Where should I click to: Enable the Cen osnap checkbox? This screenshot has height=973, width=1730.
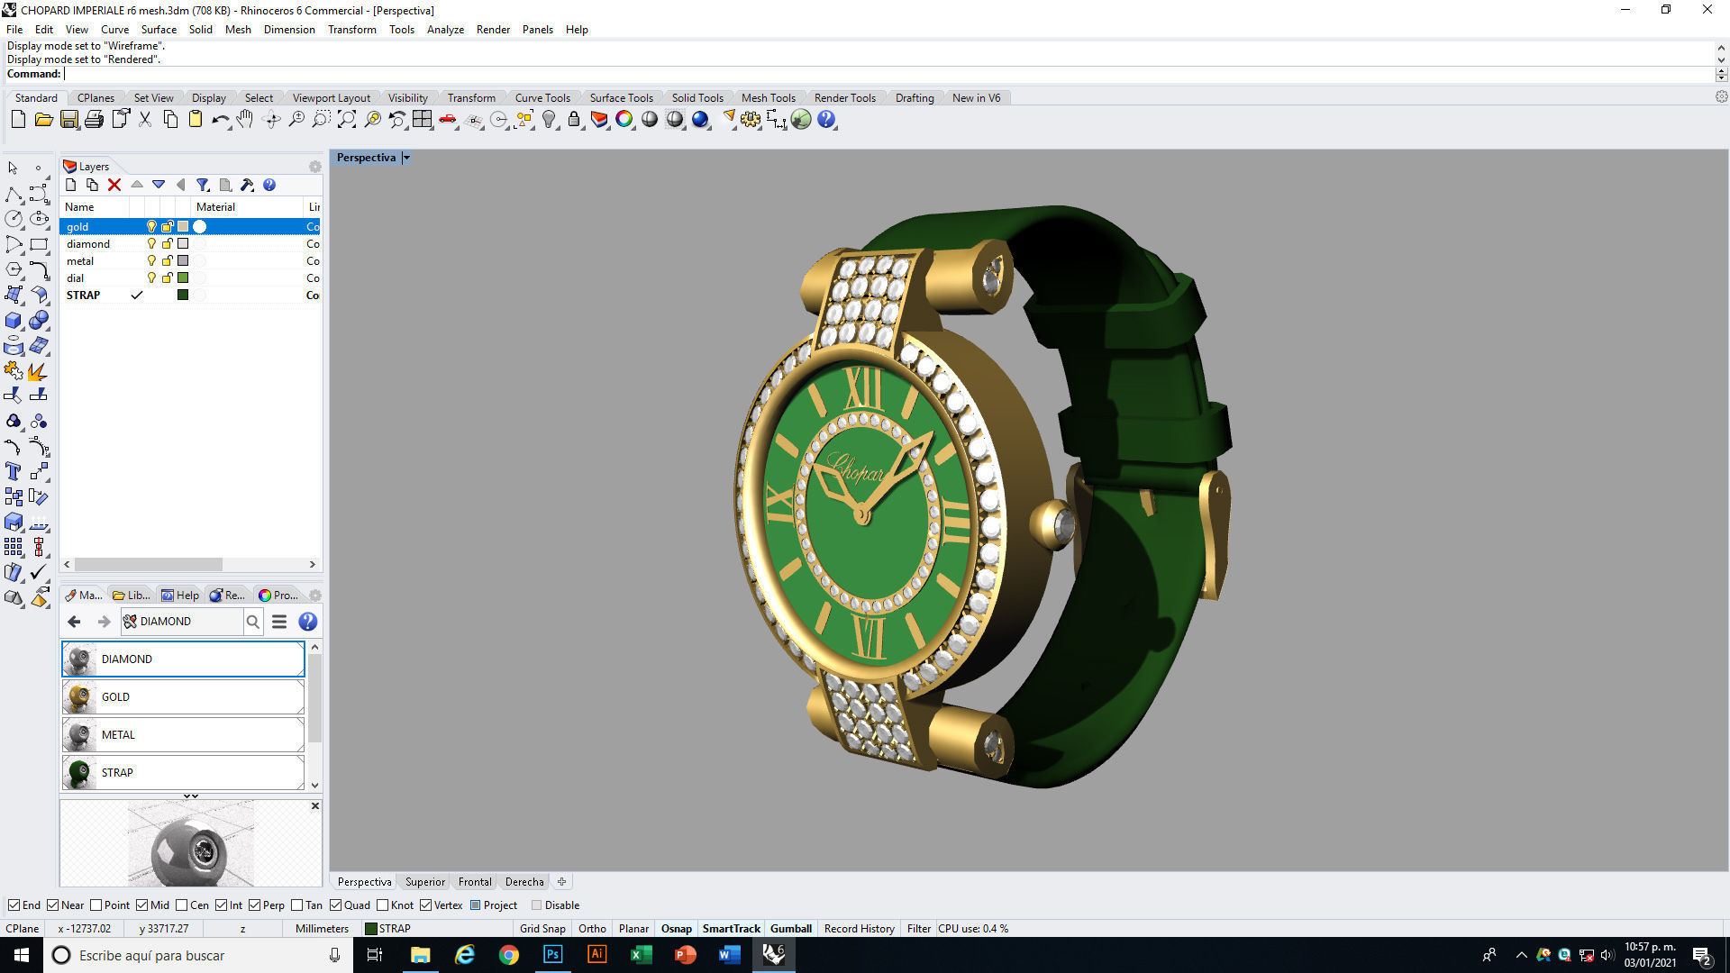[x=182, y=905]
